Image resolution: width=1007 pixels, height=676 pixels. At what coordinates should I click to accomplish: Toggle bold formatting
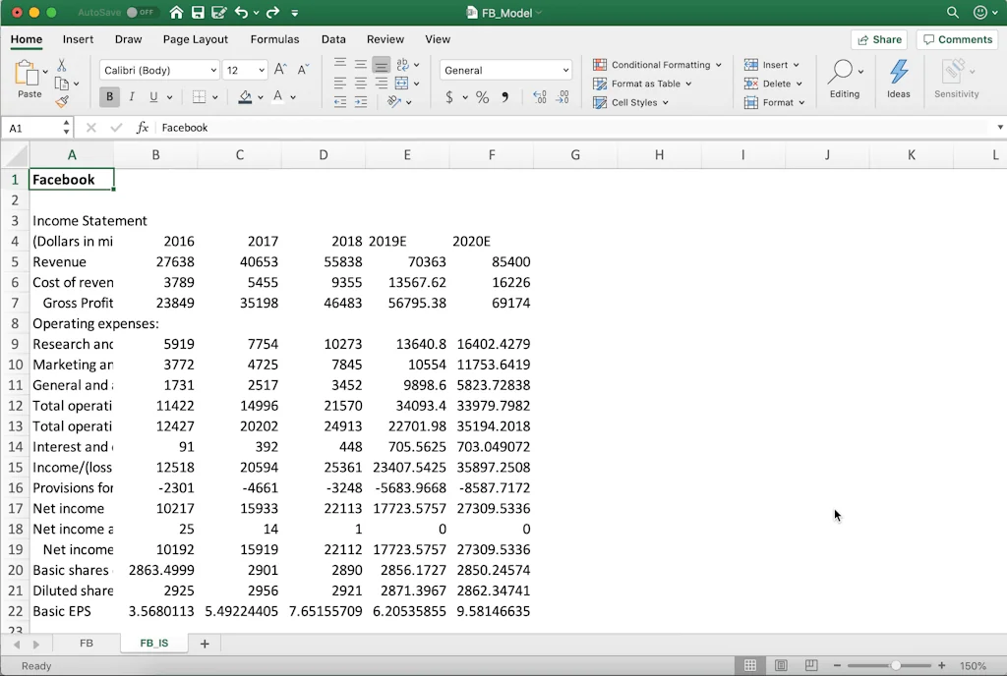pyautogui.click(x=109, y=96)
